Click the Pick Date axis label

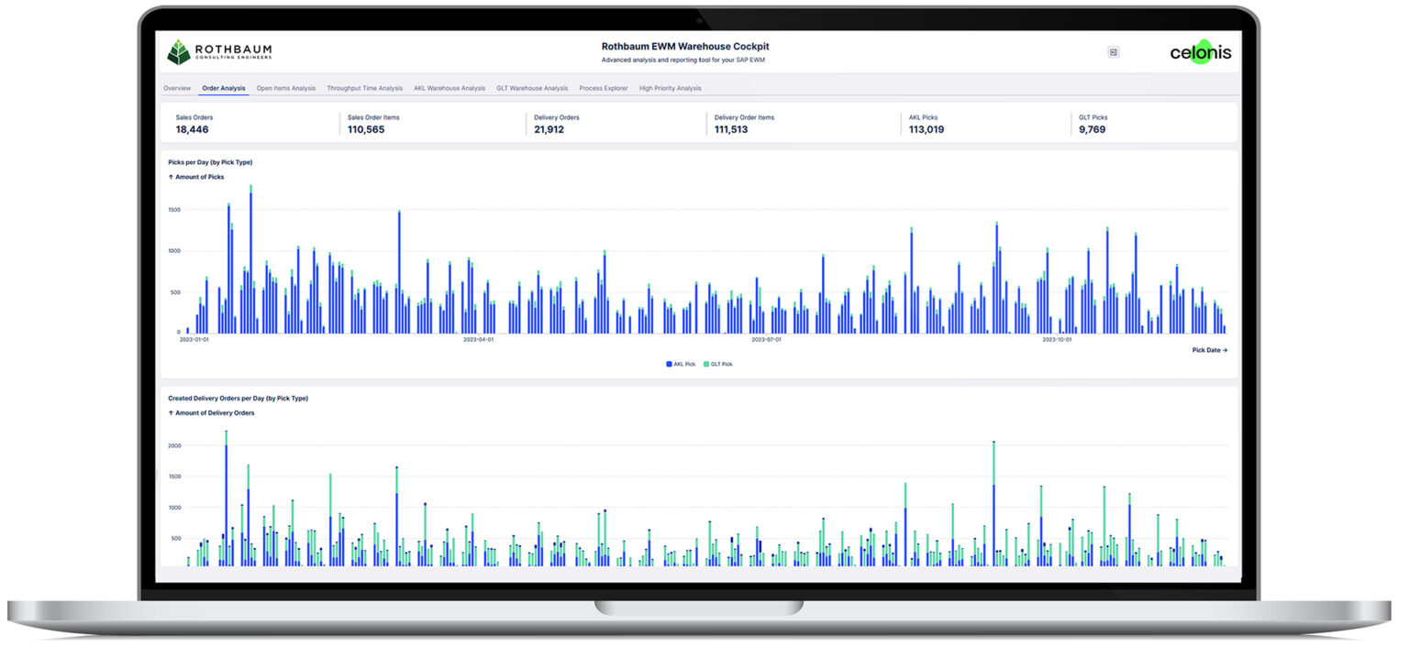pos(1210,350)
